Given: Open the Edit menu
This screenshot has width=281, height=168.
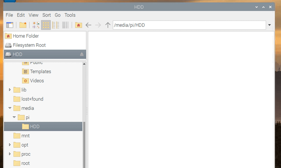Looking at the screenshot, I should coord(21,15).
